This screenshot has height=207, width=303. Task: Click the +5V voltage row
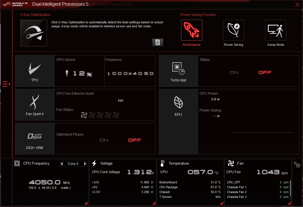tap(122, 187)
